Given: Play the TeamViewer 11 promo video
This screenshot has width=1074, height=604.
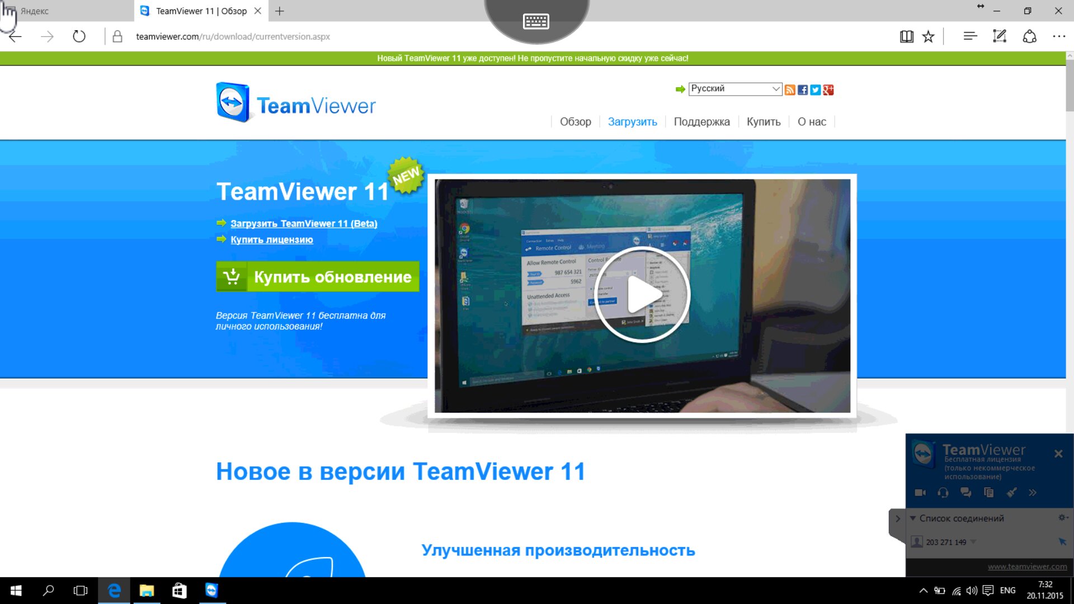Looking at the screenshot, I should [x=642, y=295].
